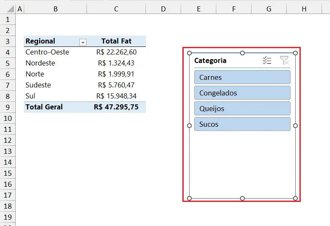Select column A header
The height and width of the screenshot is (226, 330).
(x=20, y=9)
